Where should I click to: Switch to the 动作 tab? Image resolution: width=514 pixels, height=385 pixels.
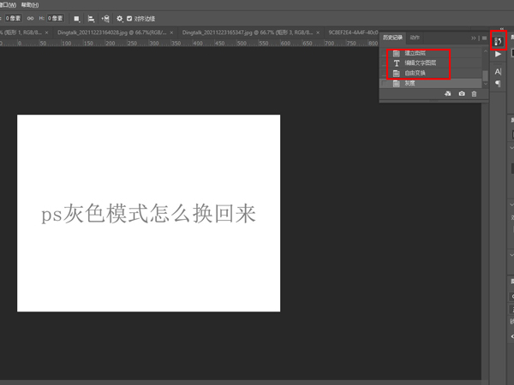click(415, 38)
